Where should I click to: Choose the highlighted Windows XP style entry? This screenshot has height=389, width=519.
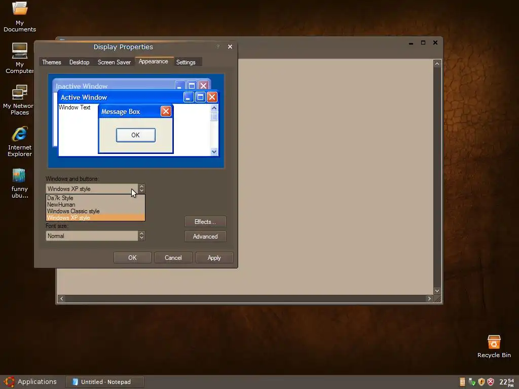tap(95, 218)
